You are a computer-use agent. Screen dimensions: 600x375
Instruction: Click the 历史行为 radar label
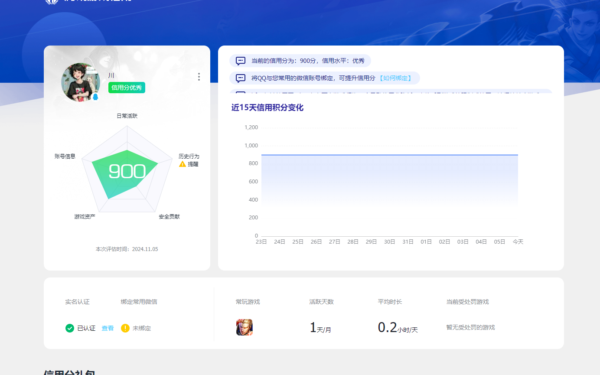pos(189,156)
